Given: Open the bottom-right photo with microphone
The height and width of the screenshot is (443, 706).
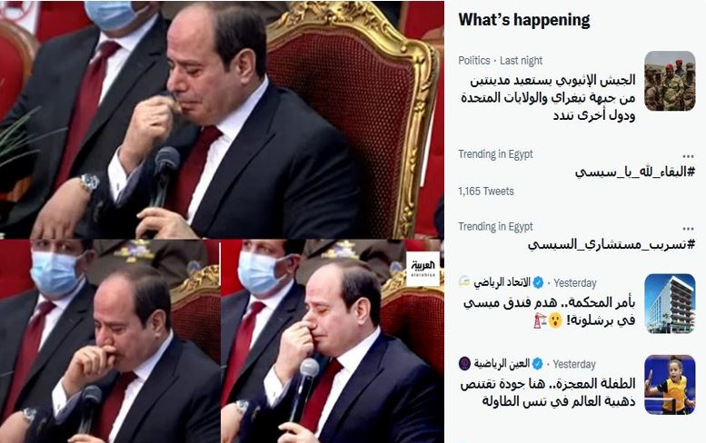Looking at the screenshot, I should coord(333,341).
